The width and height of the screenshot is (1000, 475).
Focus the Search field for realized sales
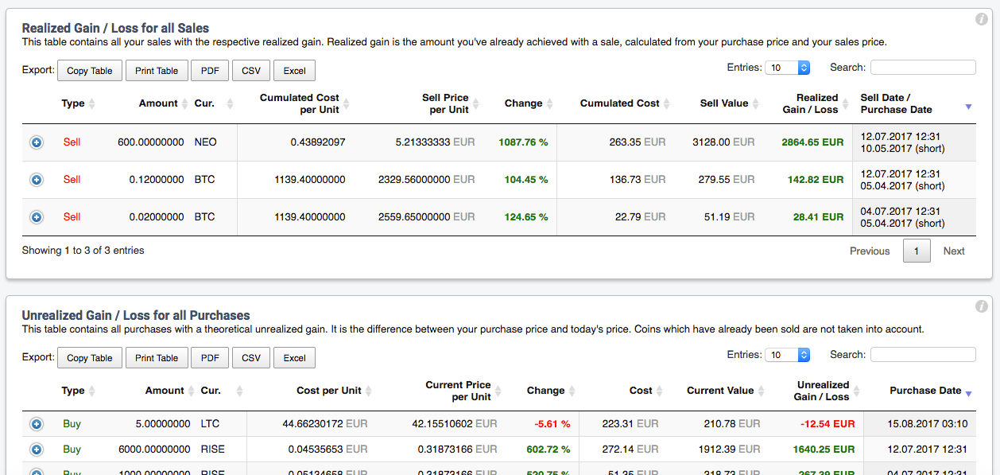click(x=923, y=68)
